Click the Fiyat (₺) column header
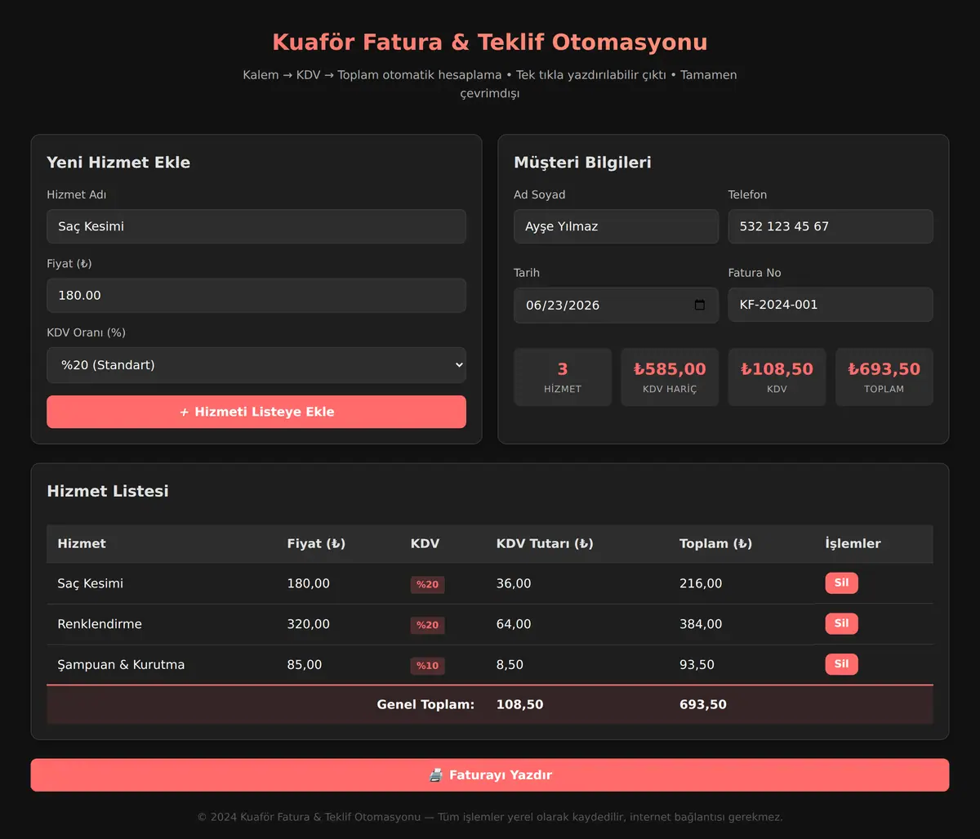Image resolution: width=980 pixels, height=839 pixels. (x=316, y=544)
